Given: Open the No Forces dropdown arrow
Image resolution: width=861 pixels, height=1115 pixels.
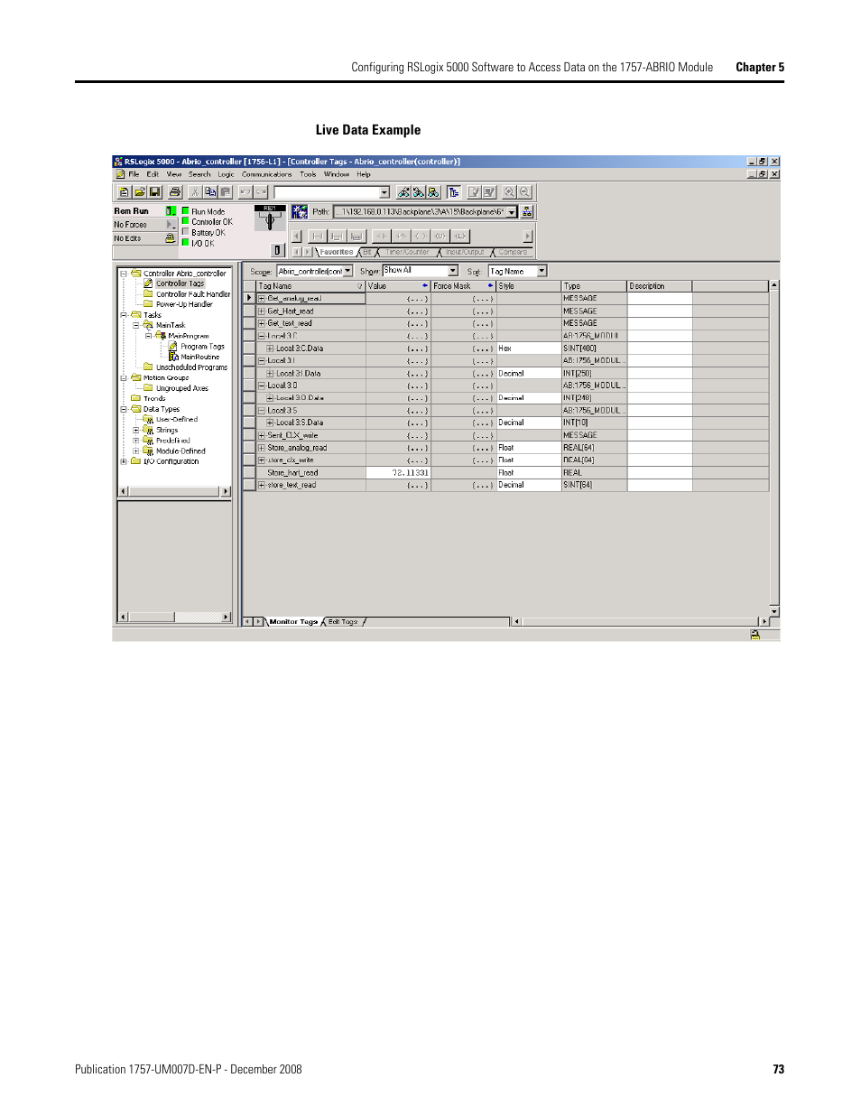Looking at the screenshot, I should [171, 224].
